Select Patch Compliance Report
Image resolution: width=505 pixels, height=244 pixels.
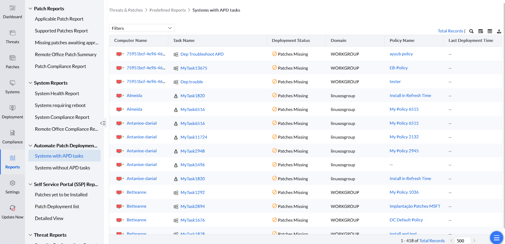pos(60,66)
